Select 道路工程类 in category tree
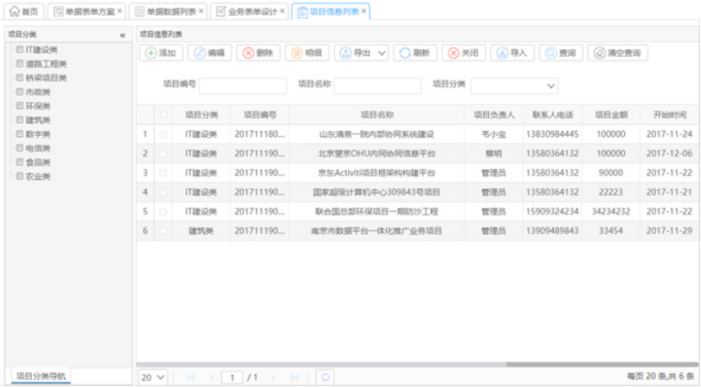The width and height of the screenshot is (701, 387). pyautogui.click(x=46, y=64)
